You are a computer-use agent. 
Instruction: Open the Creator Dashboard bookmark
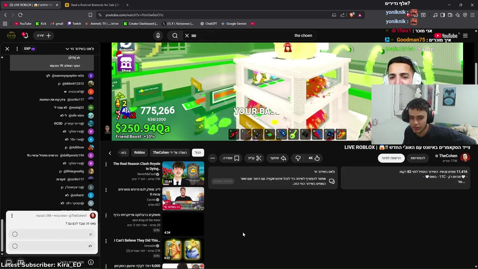[141, 24]
